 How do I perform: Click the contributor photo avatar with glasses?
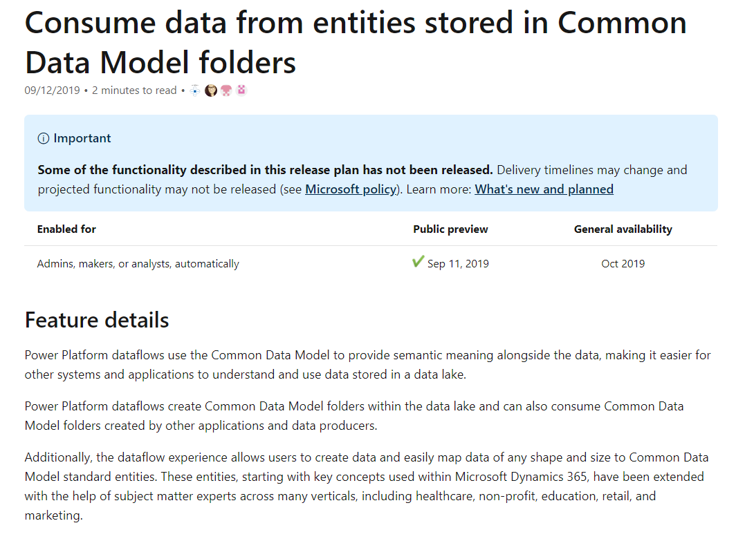pyautogui.click(x=211, y=91)
